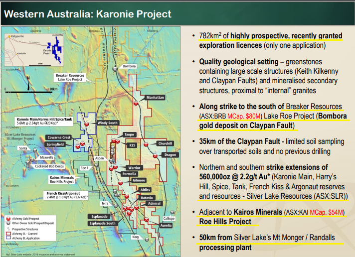The image size is (355, 257).
Task: Click the red Windy South prospect marker
Action: [87, 124]
